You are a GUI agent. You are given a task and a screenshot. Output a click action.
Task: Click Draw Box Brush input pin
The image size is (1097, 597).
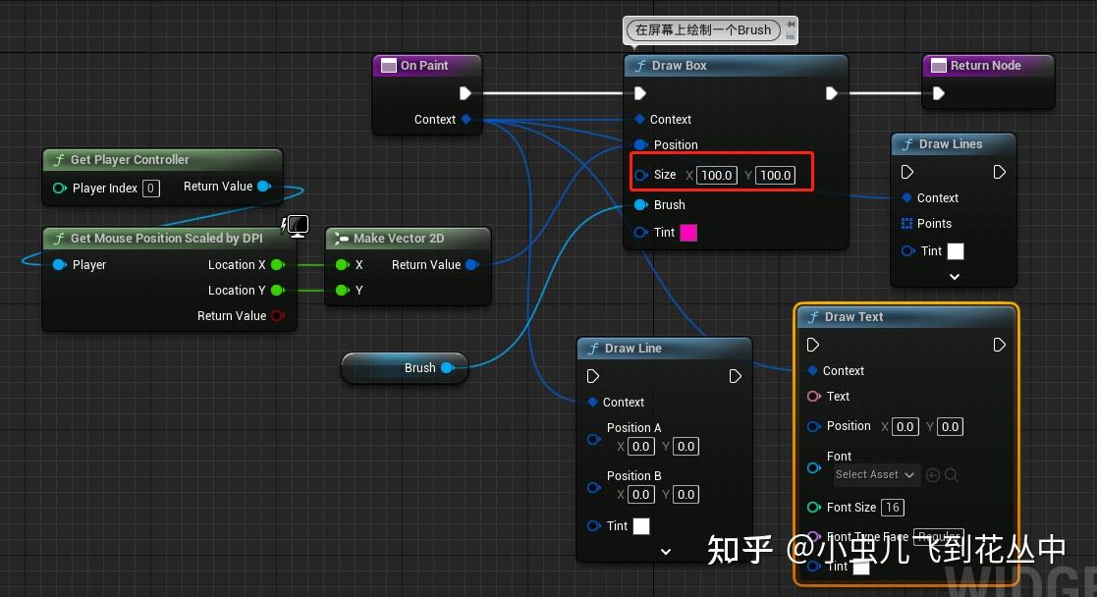(x=640, y=204)
